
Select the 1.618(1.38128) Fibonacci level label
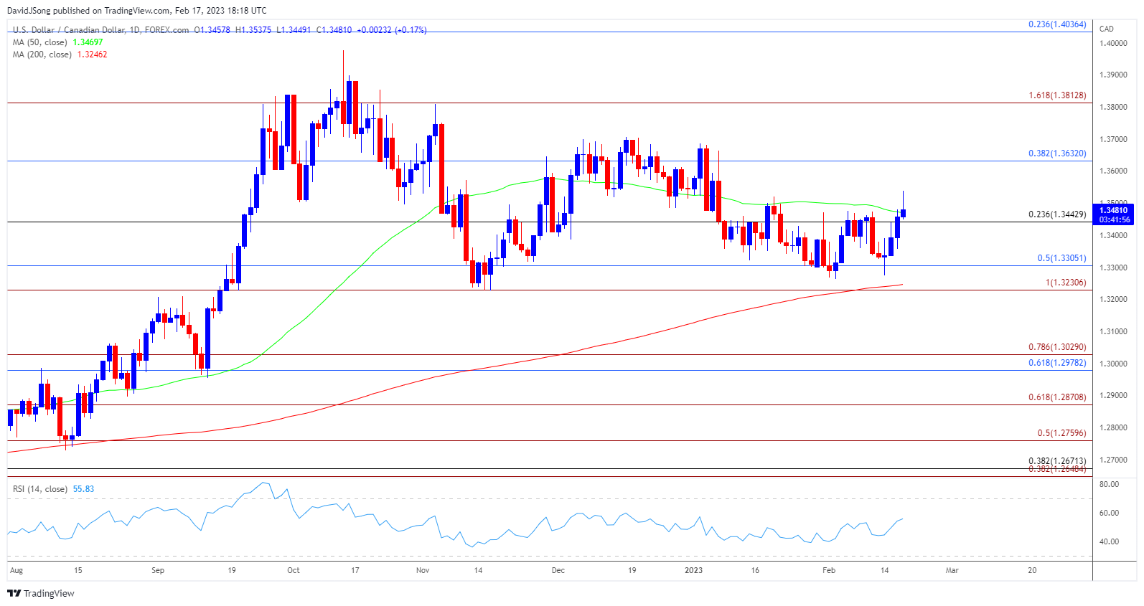click(x=1056, y=95)
